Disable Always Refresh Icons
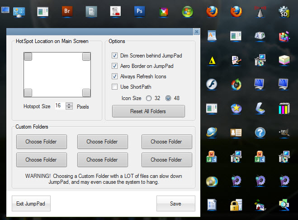The image size is (298, 220). (x=114, y=77)
